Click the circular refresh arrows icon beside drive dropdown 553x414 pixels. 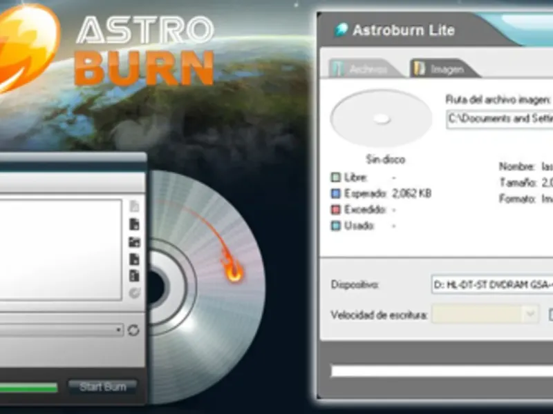(x=133, y=331)
